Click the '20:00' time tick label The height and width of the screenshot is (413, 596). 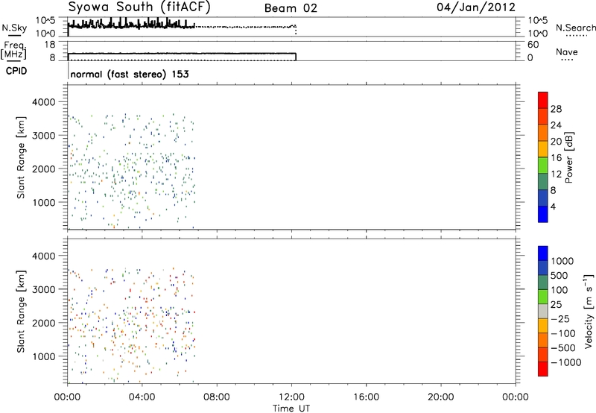(x=440, y=397)
